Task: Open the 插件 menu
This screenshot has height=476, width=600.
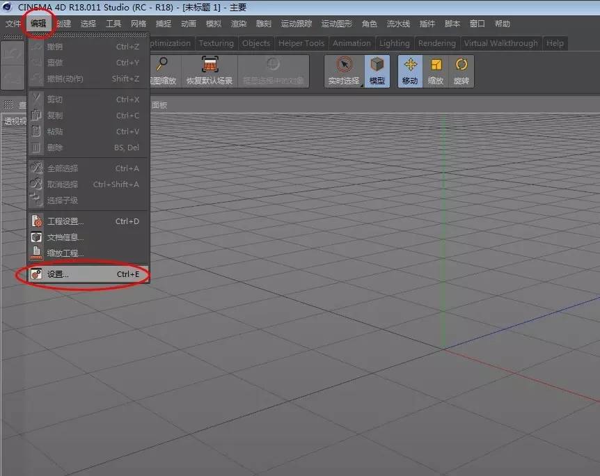Action: click(x=427, y=24)
